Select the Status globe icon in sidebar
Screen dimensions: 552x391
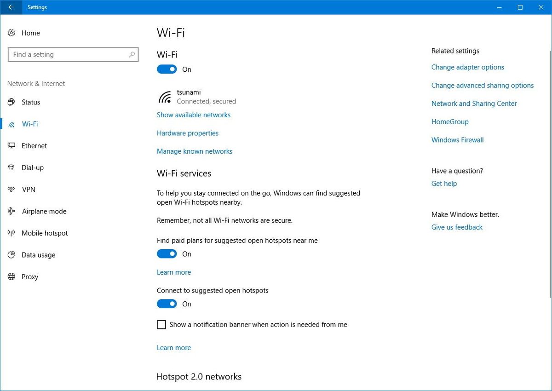coord(11,102)
